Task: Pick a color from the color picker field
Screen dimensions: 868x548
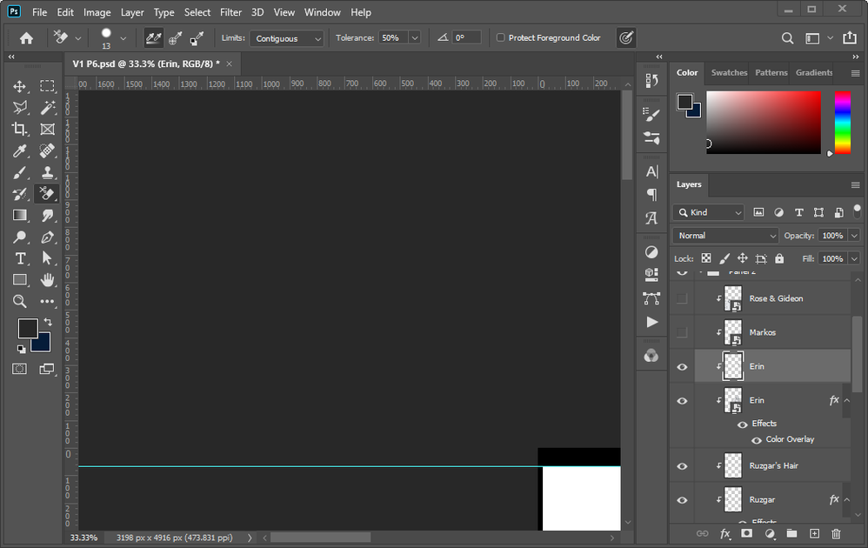Action: tap(764, 122)
